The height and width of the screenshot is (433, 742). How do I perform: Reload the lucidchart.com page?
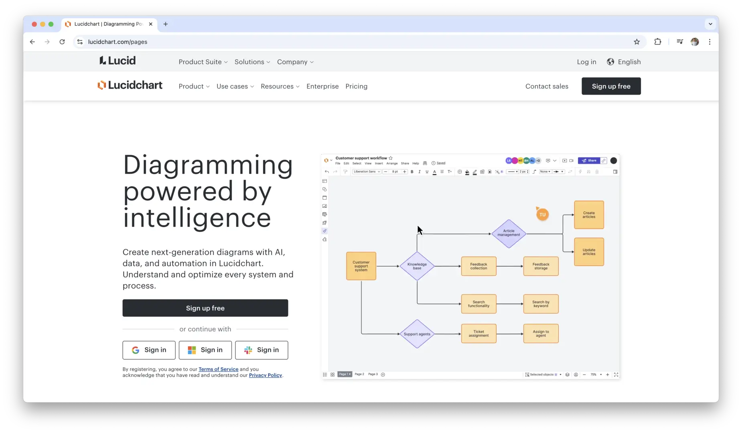62,42
